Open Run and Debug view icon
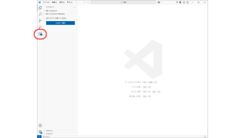The image size is (245, 138). click(x=40, y=27)
